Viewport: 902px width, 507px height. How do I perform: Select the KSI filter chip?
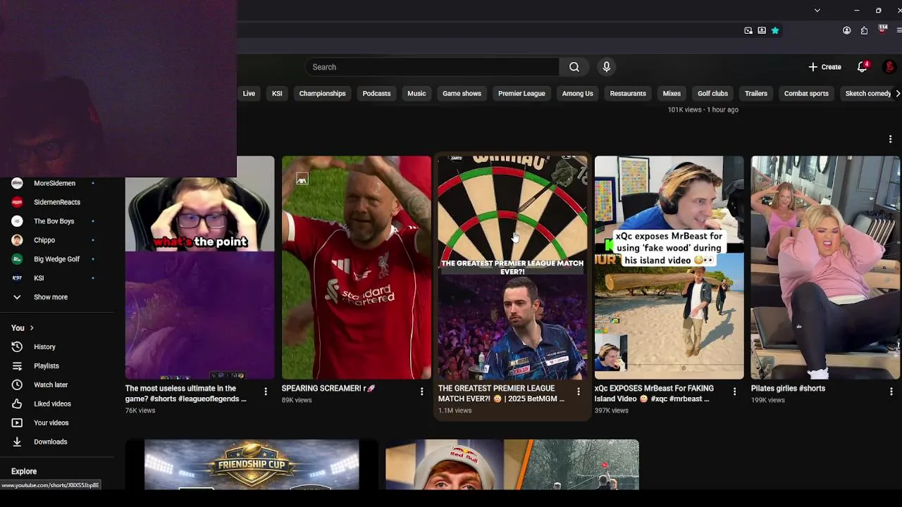point(277,93)
